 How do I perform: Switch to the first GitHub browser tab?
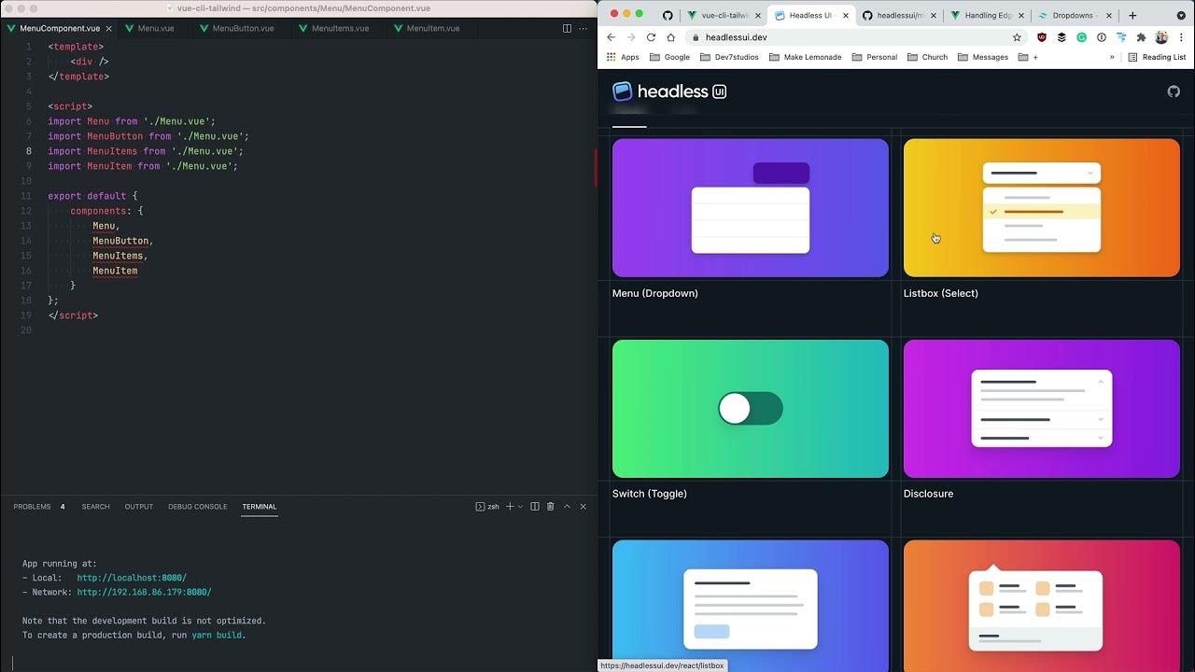point(668,15)
